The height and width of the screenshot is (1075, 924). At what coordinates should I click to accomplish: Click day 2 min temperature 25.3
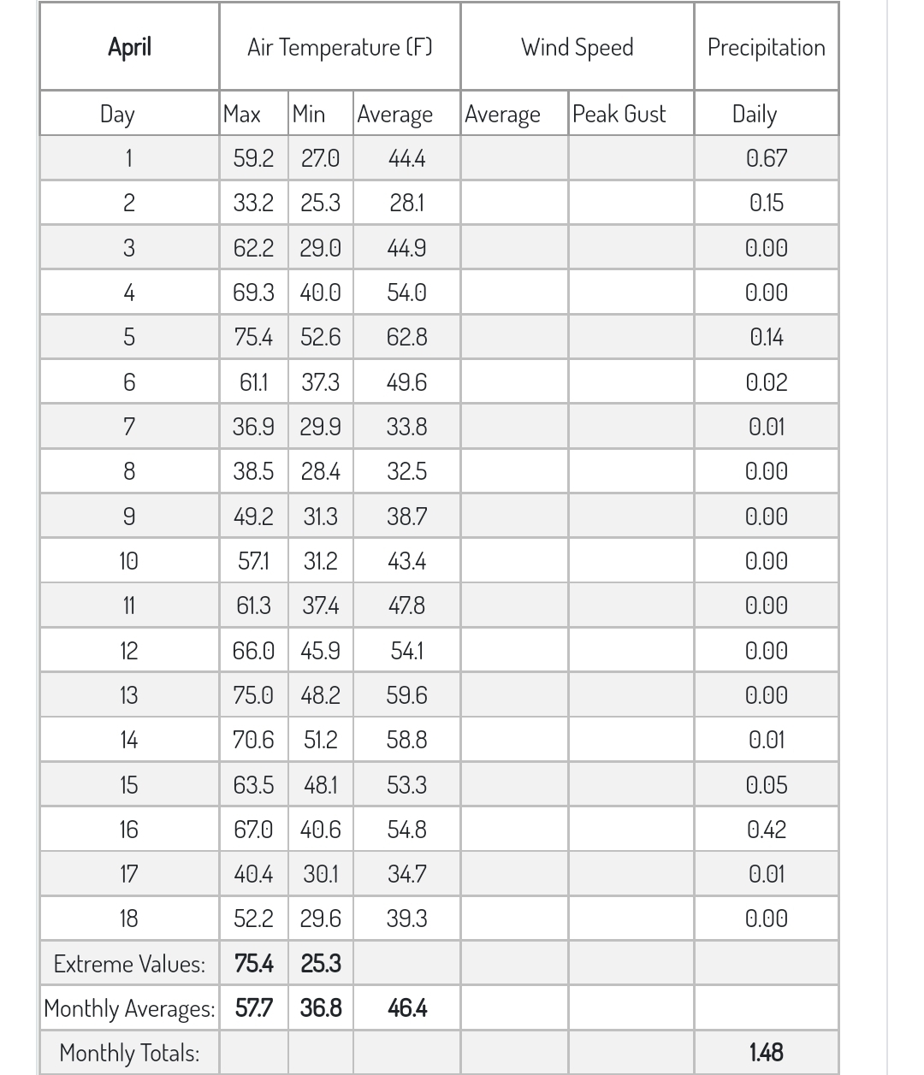(321, 203)
